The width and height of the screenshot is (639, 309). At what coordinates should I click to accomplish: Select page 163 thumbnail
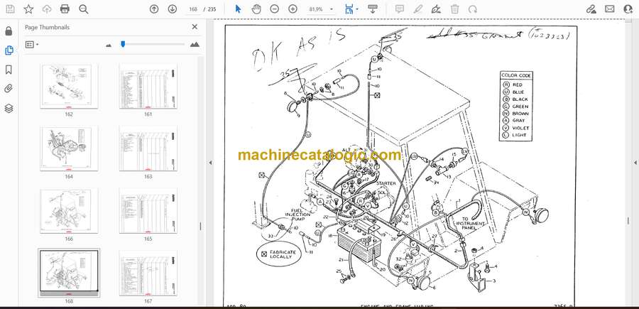tap(148, 148)
